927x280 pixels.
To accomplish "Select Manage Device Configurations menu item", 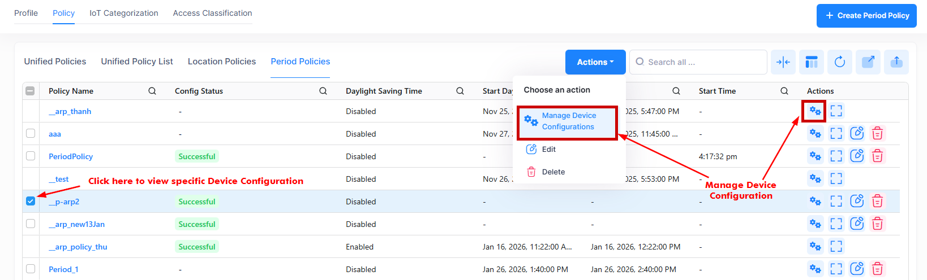I will click(568, 121).
